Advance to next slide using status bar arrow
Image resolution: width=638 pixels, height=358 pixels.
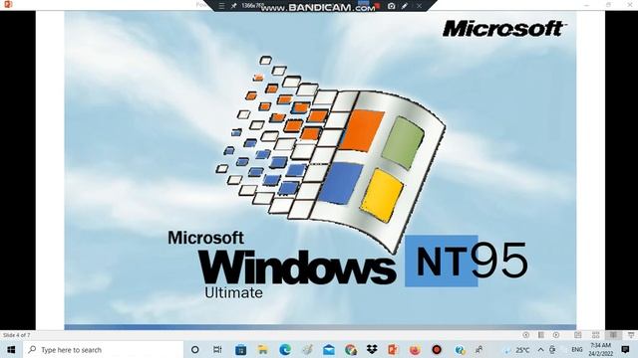[556, 335]
